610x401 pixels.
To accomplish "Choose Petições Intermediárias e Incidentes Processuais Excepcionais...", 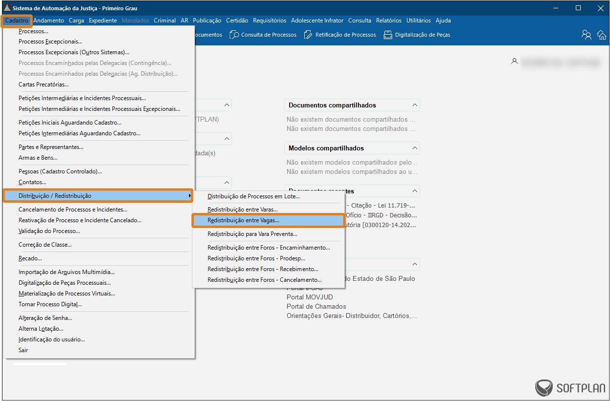I will click(x=99, y=109).
